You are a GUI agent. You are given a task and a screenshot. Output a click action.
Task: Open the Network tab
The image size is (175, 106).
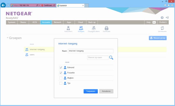coord(57,22)
